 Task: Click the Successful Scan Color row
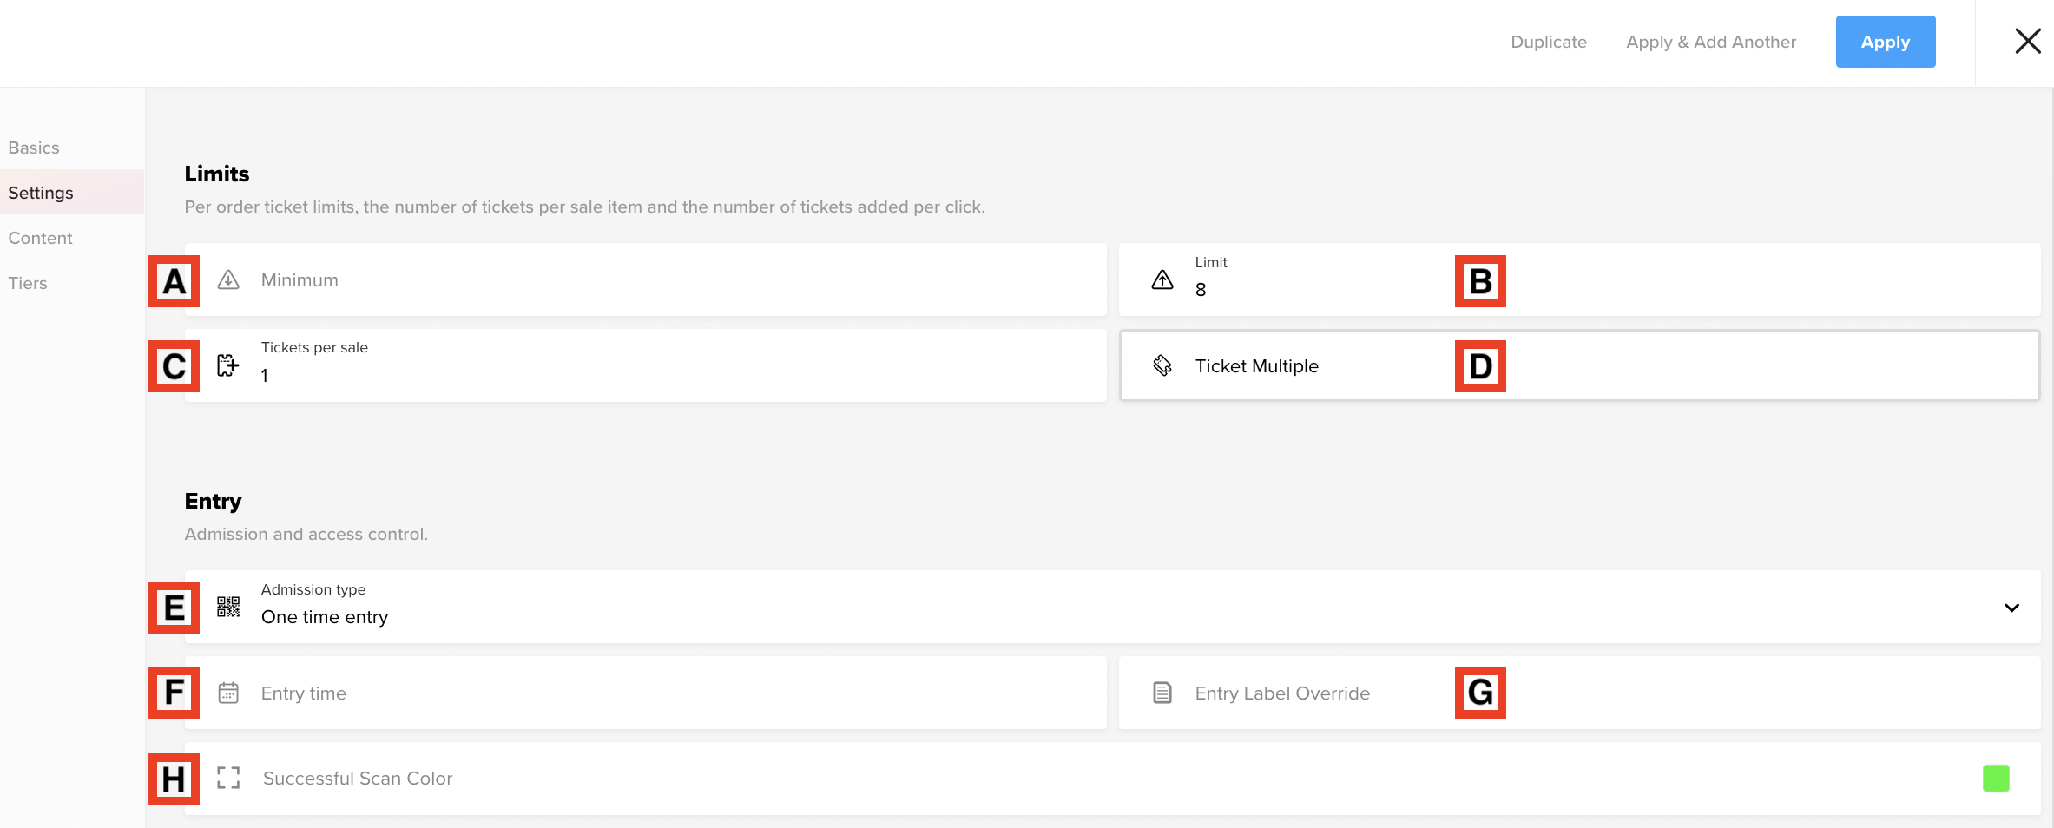(1112, 778)
